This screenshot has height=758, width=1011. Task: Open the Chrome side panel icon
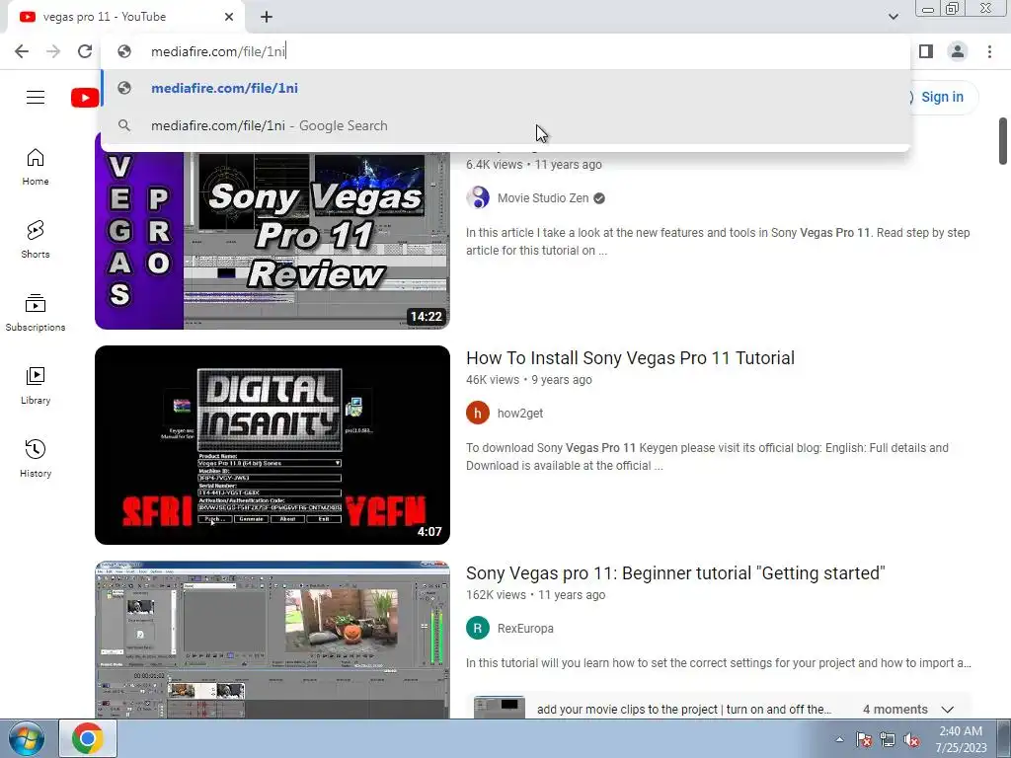point(926,51)
